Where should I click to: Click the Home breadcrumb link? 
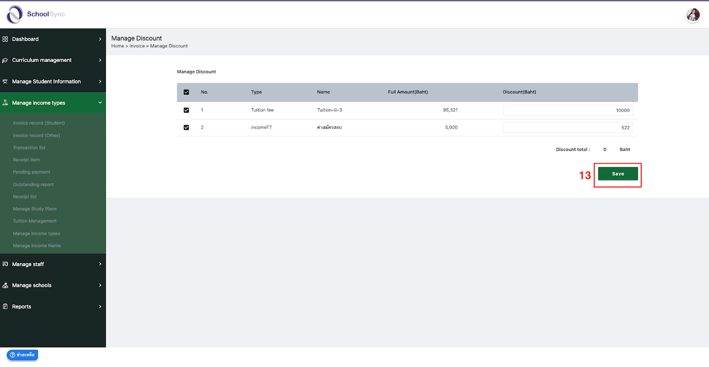click(x=117, y=46)
